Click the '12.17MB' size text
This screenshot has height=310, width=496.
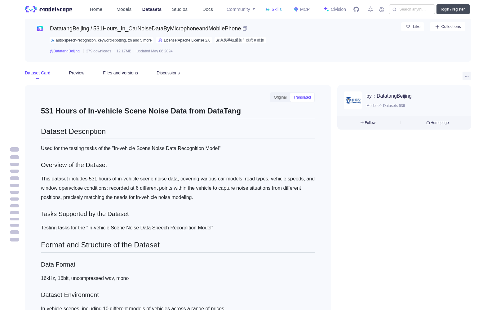coord(124,51)
